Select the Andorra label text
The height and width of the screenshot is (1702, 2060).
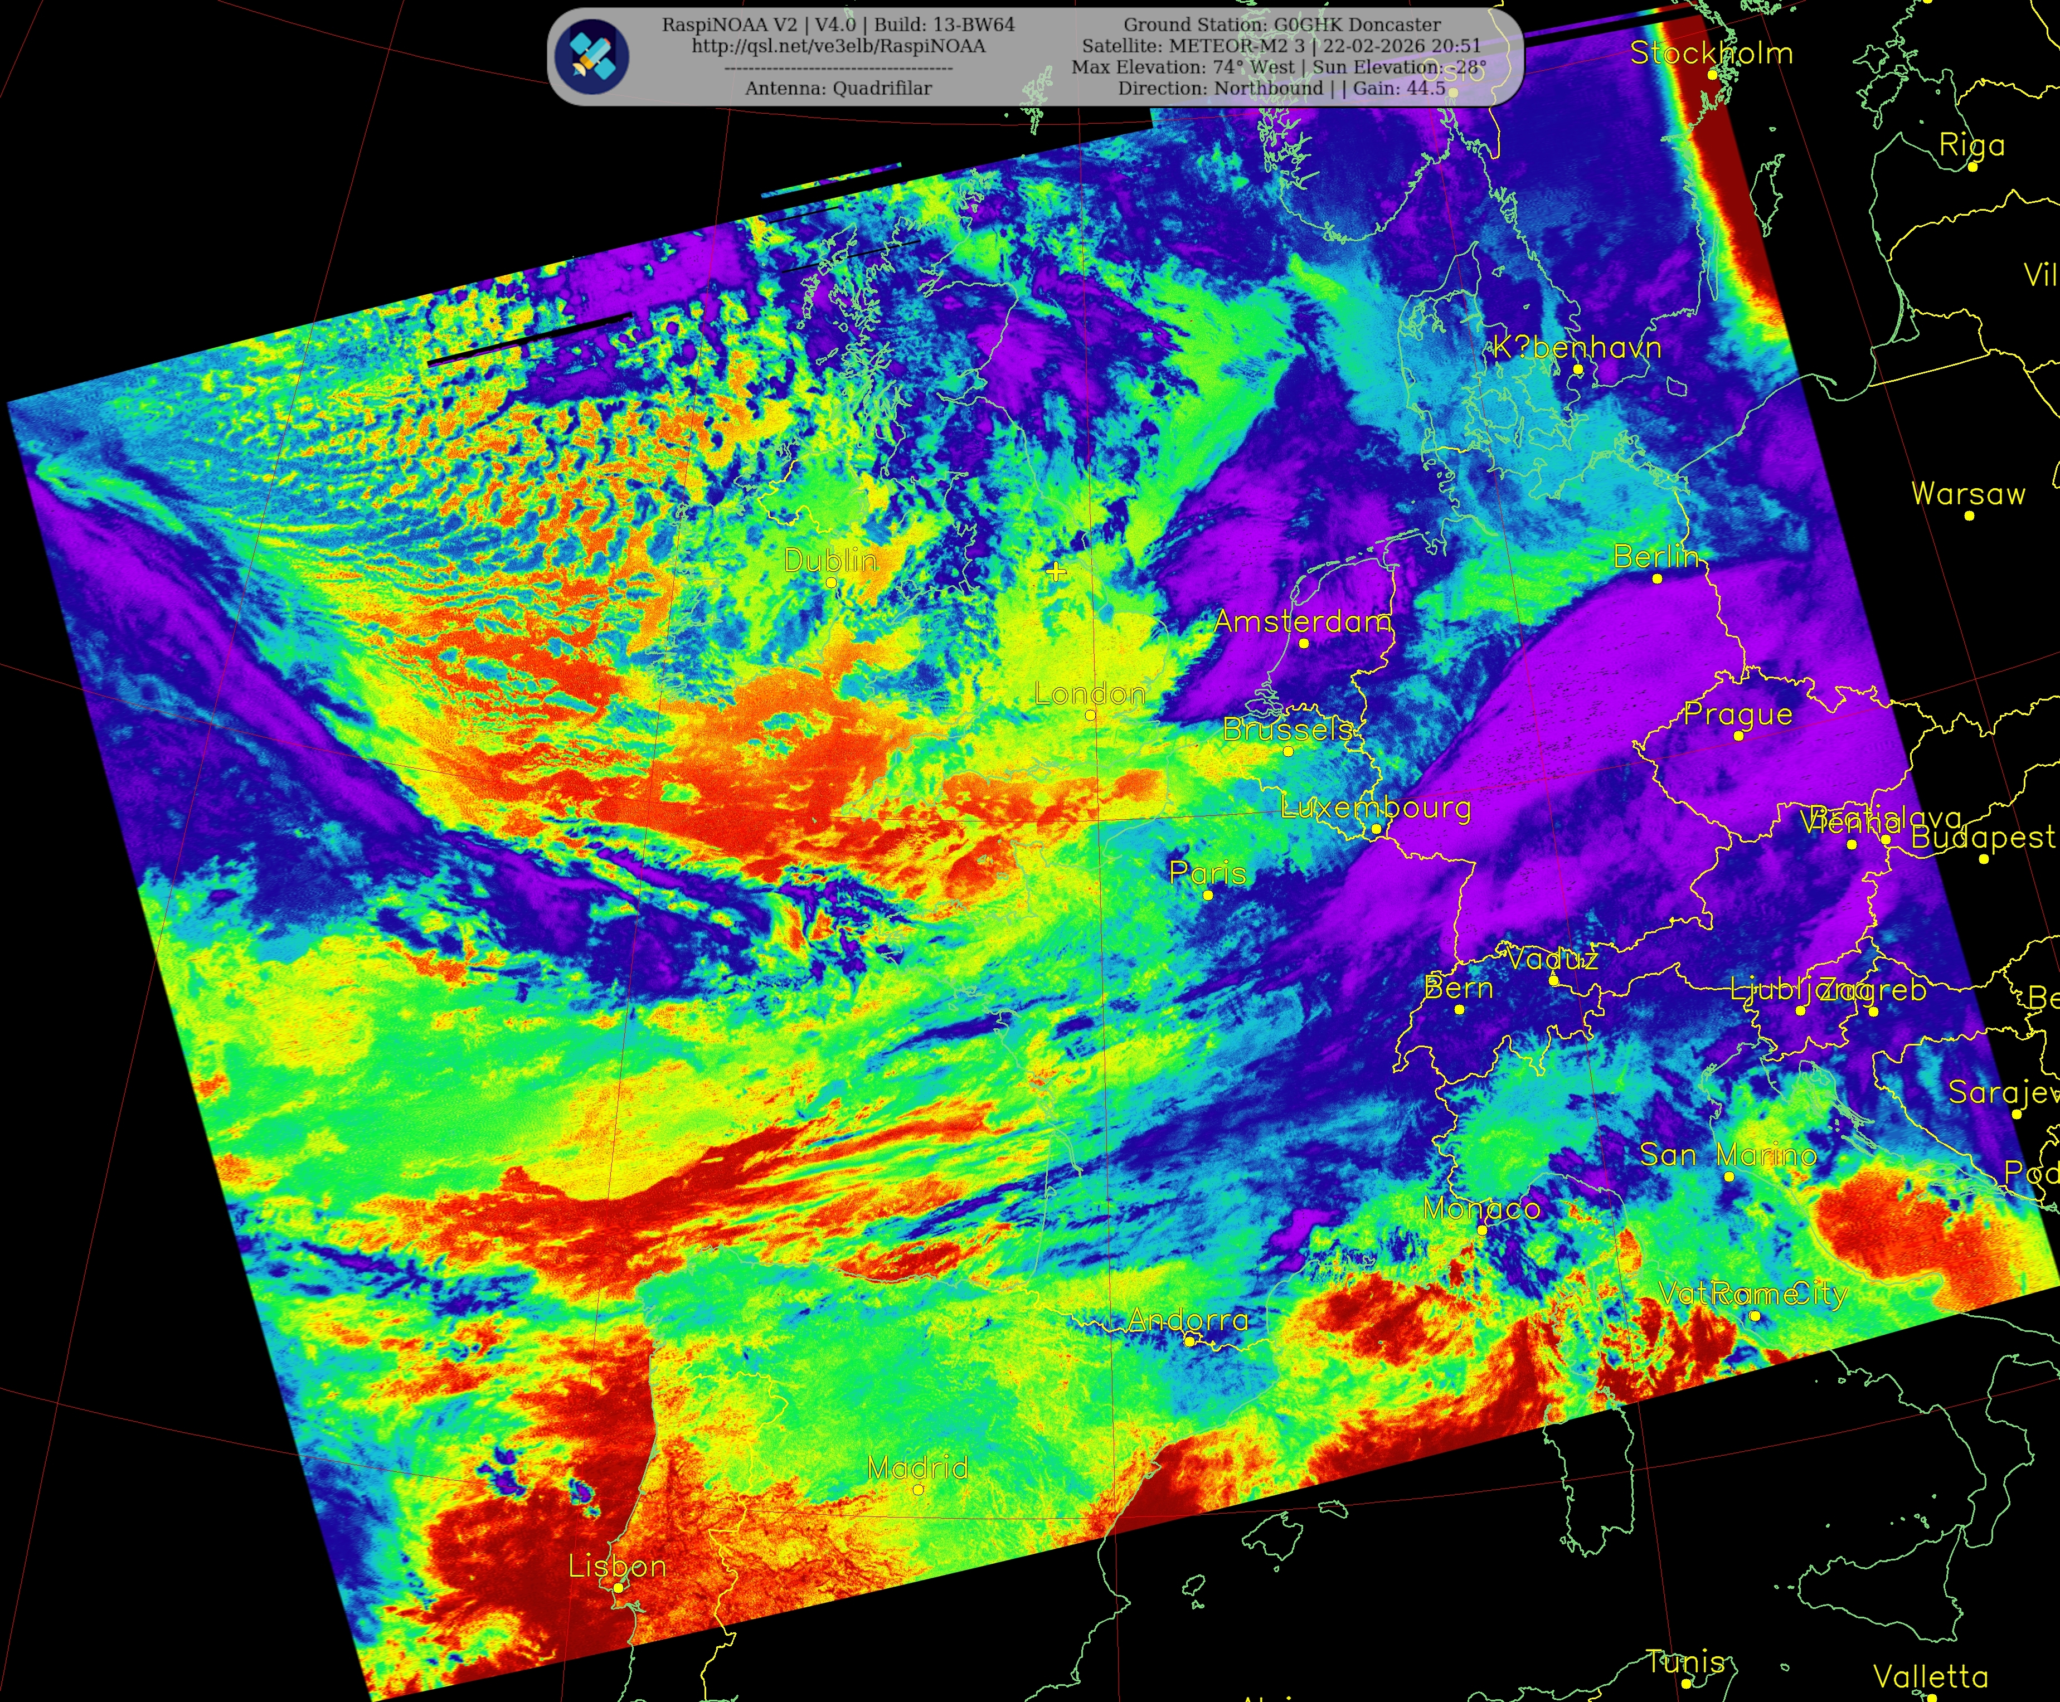point(1188,1321)
